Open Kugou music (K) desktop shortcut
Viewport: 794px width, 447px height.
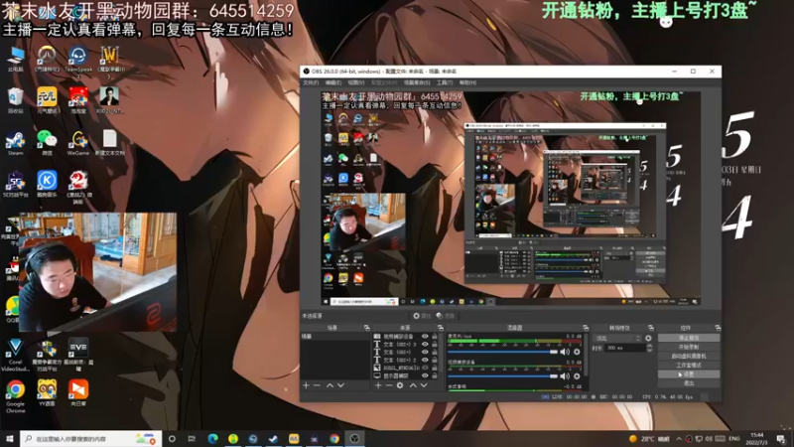(x=47, y=185)
